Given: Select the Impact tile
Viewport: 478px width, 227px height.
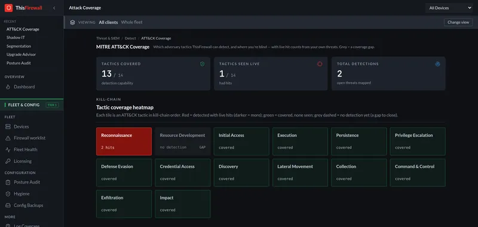Looking at the screenshot, I should point(183,204).
